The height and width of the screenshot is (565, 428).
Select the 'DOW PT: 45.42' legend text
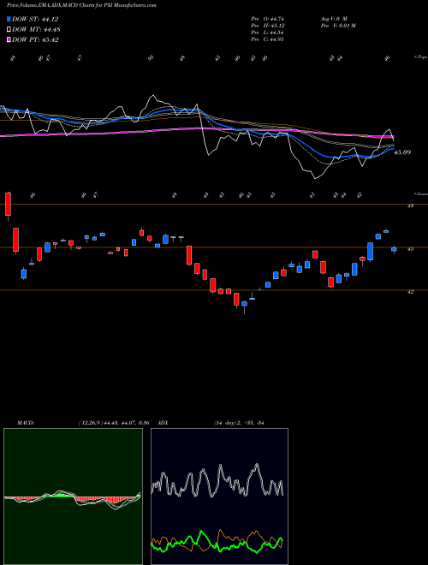coord(35,39)
